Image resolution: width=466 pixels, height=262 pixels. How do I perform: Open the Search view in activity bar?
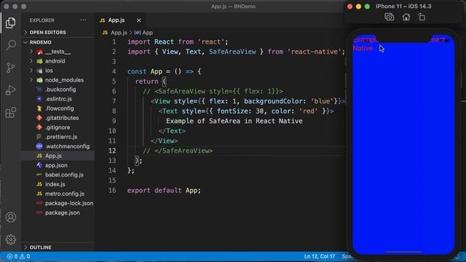(11, 45)
